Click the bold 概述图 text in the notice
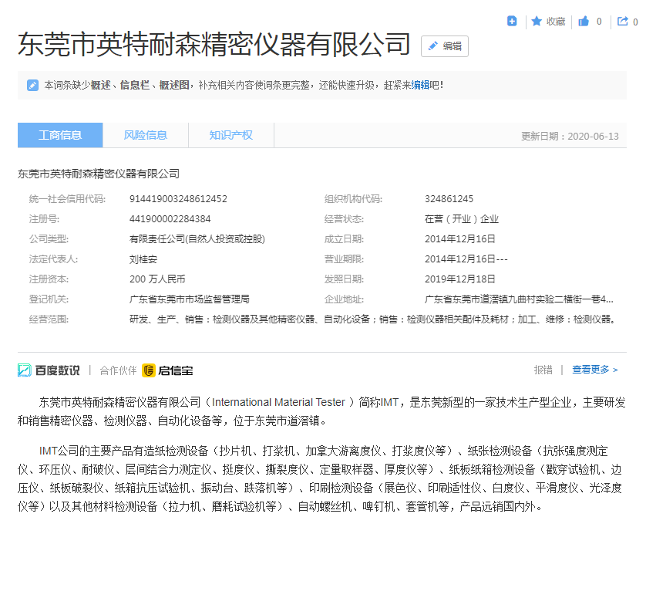The height and width of the screenshot is (605, 646). [173, 85]
